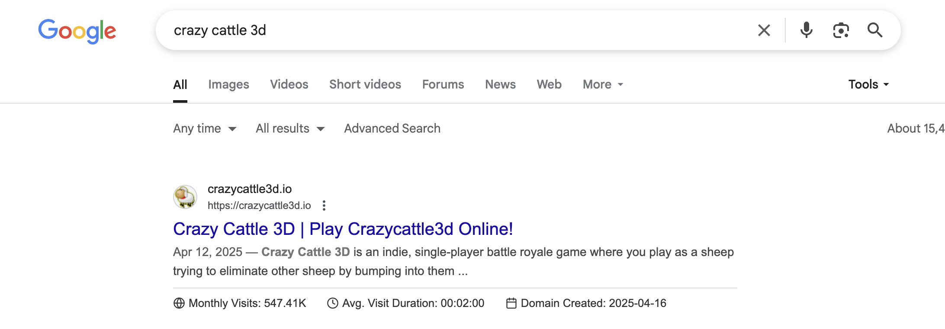This screenshot has width=945, height=329.
Task: Click the Google logo
Action: pyautogui.click(x=77, y=31)
